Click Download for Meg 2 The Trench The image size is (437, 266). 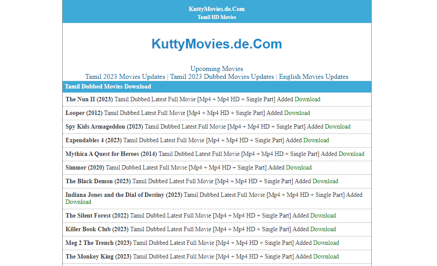tap(326, 243)
